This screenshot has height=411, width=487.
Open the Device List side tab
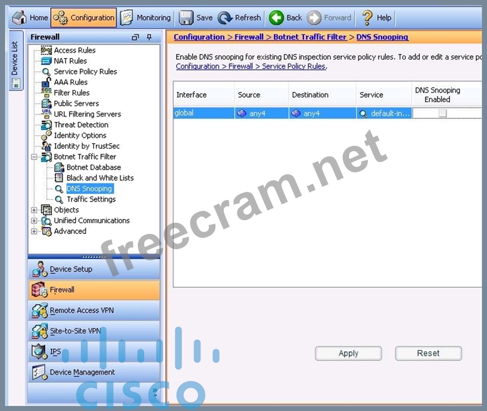click(x=16, y=59)
